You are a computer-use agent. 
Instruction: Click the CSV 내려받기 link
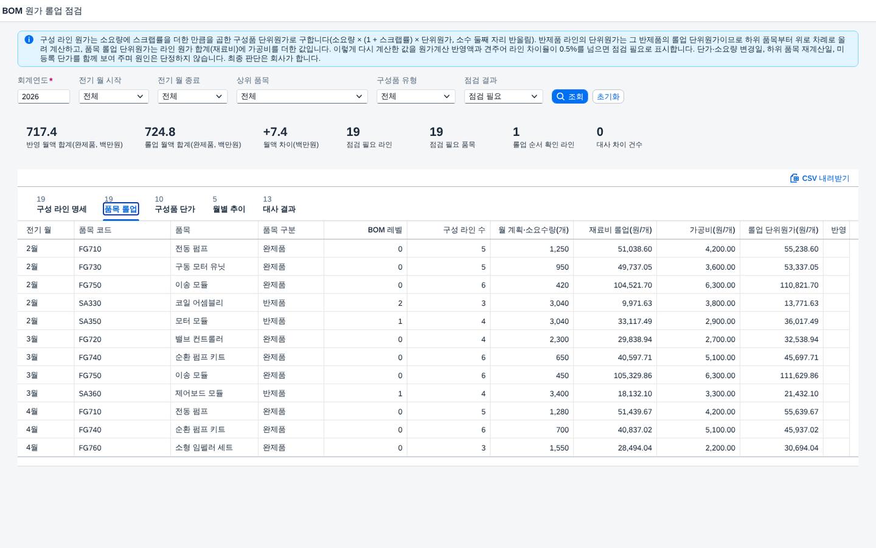coord(820,178)
